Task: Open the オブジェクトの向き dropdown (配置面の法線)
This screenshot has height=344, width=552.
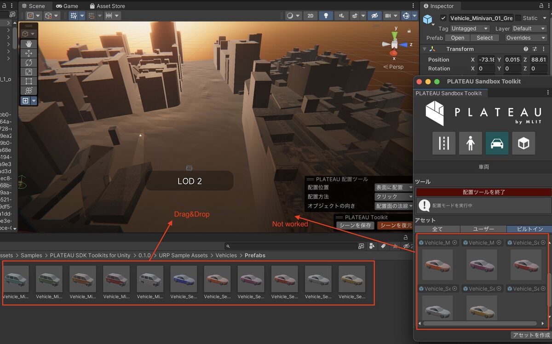Action: [394, 206]
